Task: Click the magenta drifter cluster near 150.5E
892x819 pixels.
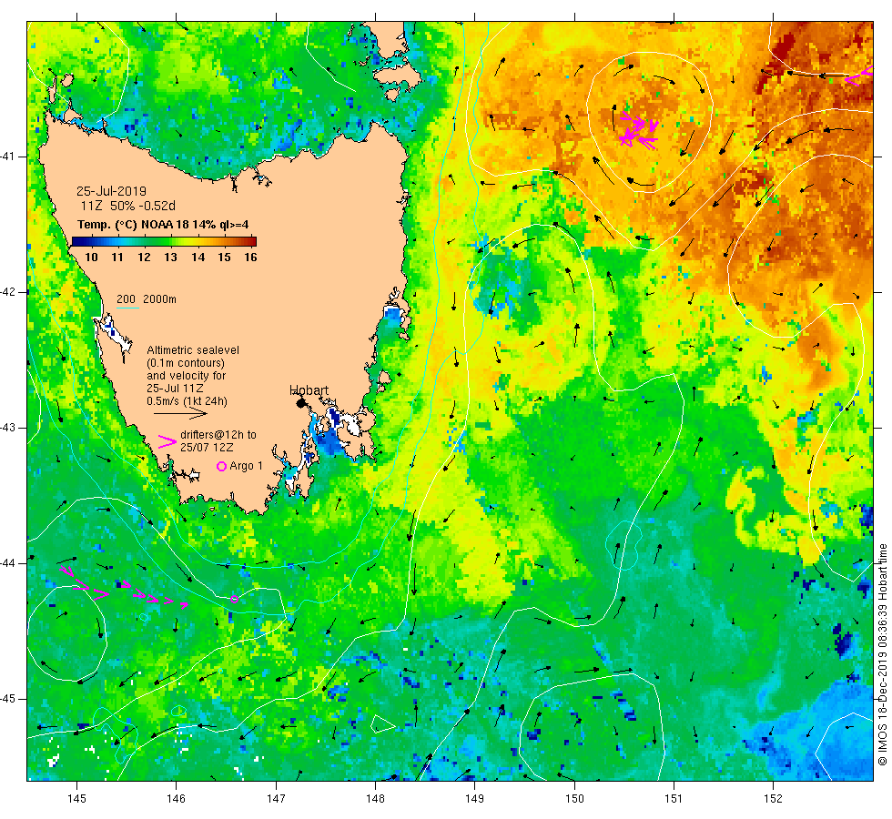Action: coord(638,131)
